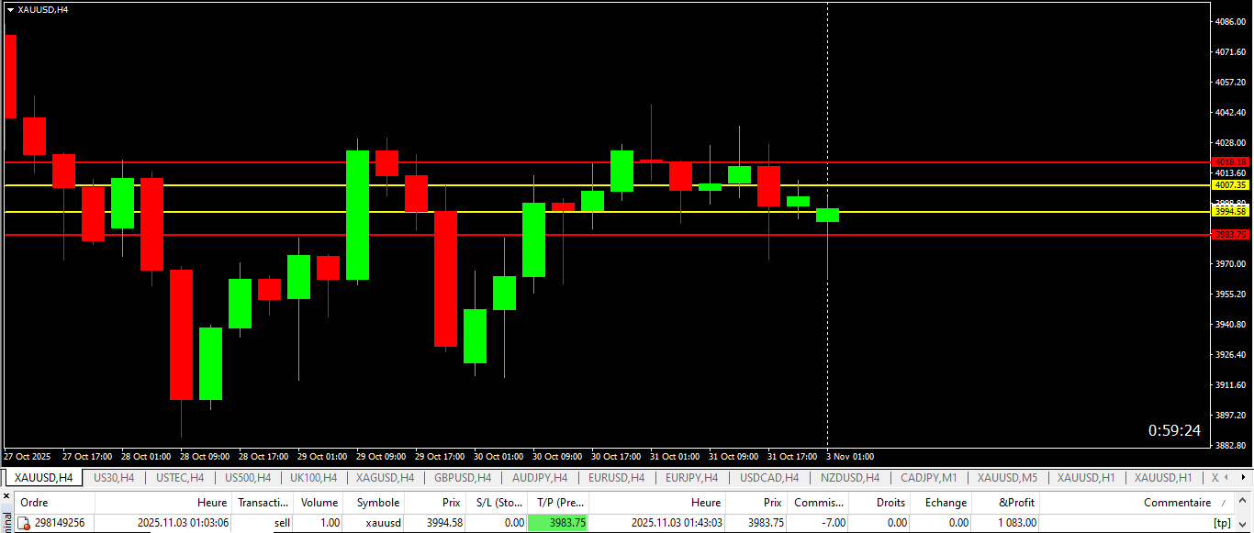
Task: Sort by the Transacti... column header
Action: point(263,503)
